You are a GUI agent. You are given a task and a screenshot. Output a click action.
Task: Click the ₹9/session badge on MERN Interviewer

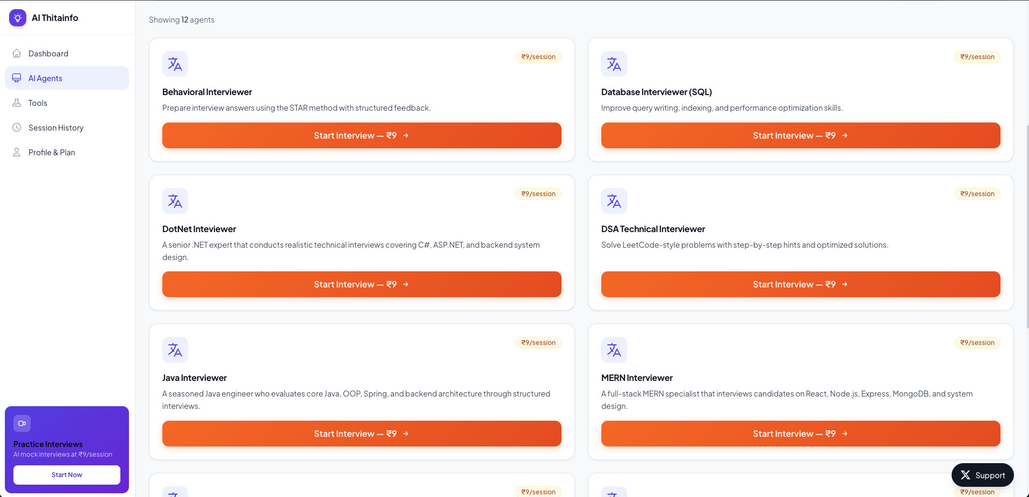coord(977,343)
